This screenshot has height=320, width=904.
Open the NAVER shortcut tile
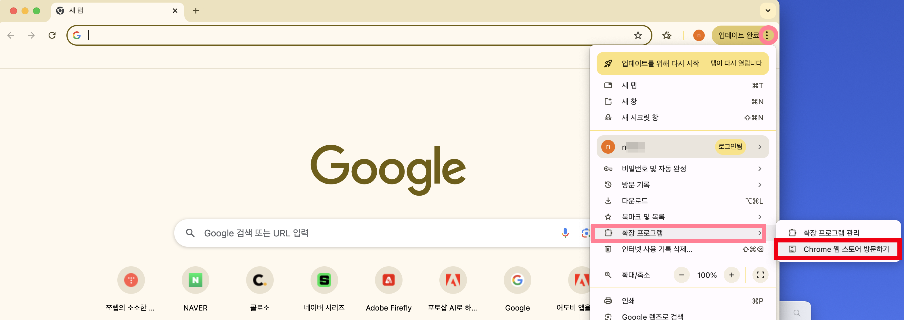click(195, 280)
